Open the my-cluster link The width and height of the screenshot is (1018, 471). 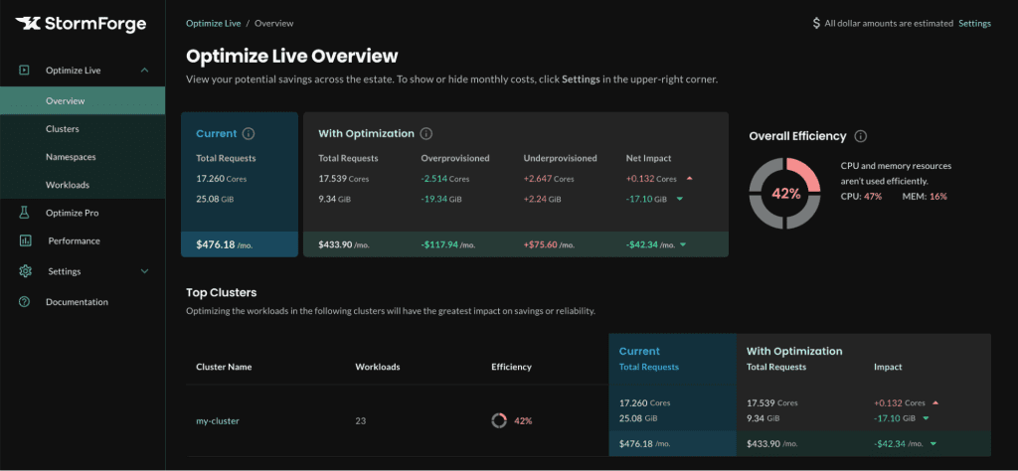tap(218, 420)
